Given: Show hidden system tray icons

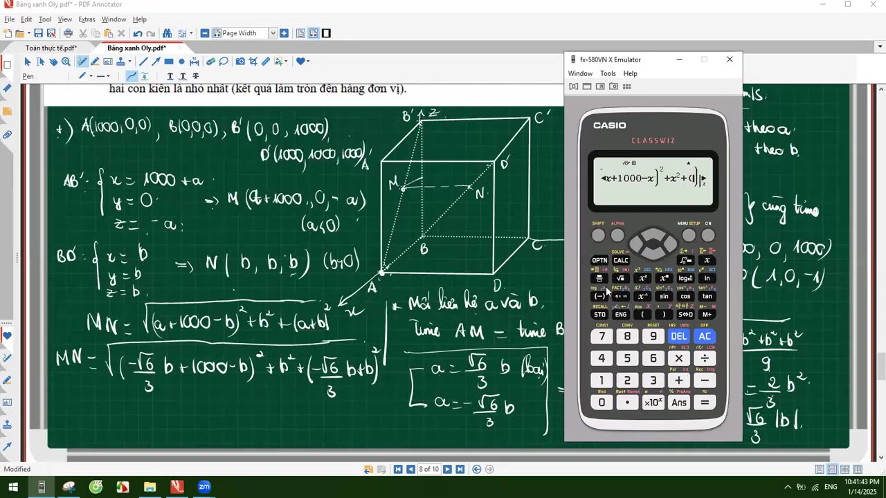Looking at the screenshot, I should click(788, 487).
